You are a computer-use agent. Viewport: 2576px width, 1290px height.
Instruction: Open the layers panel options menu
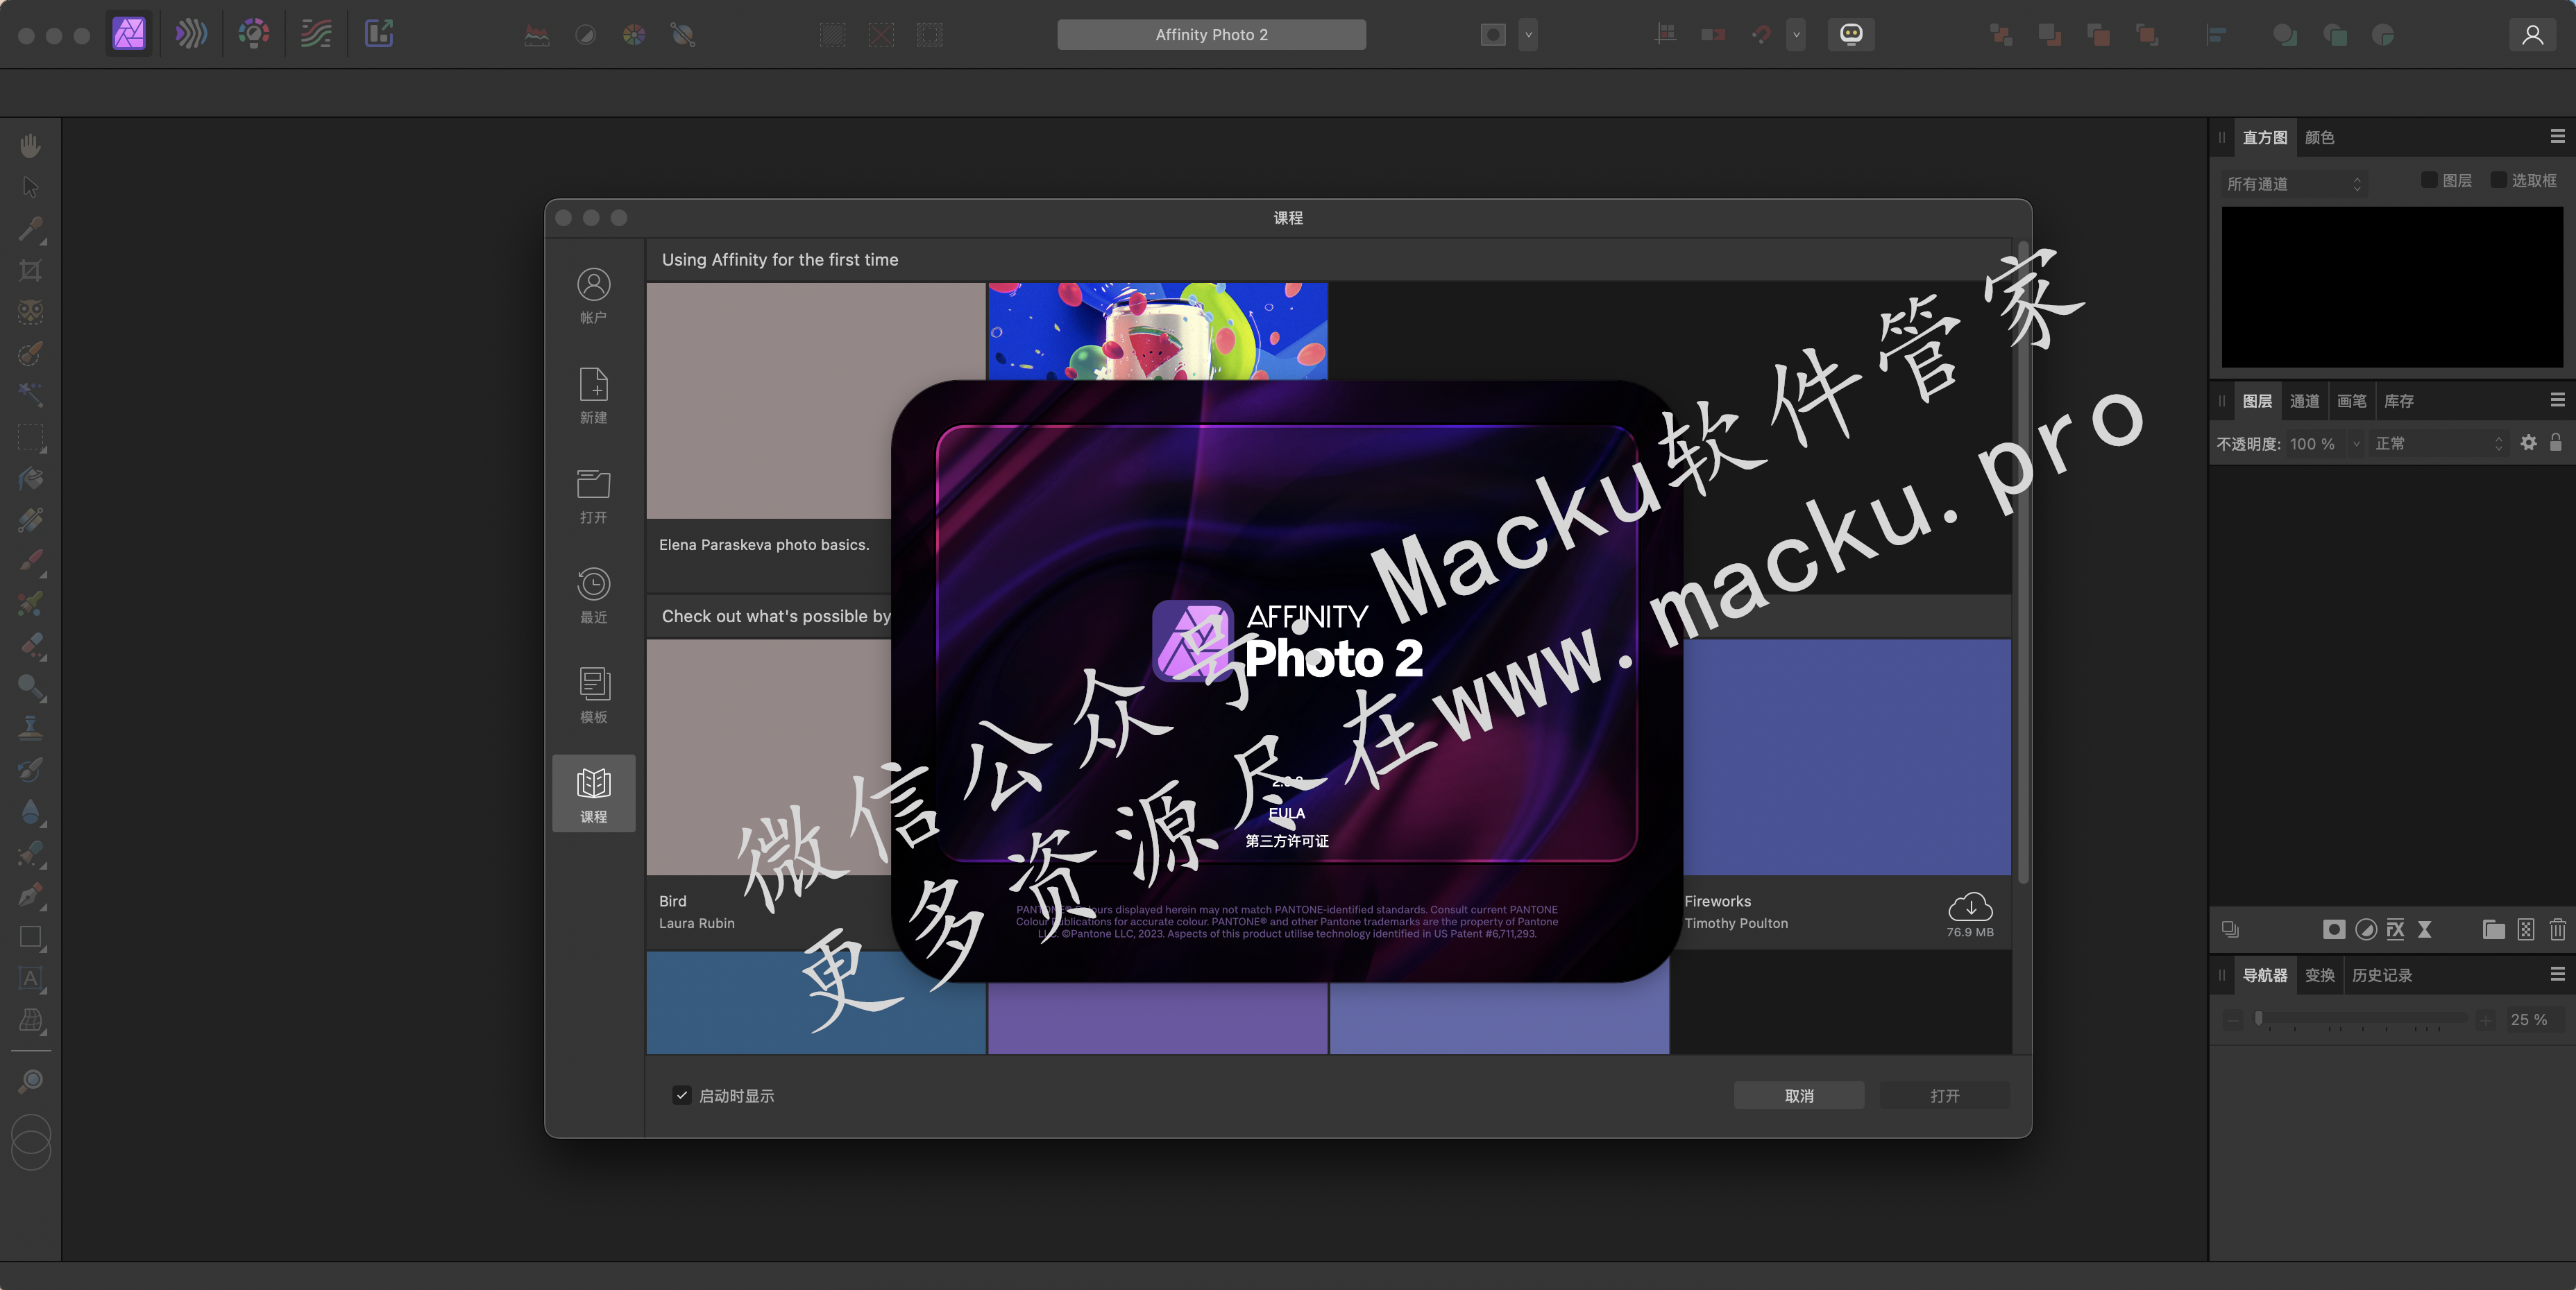coord(2557,399)
